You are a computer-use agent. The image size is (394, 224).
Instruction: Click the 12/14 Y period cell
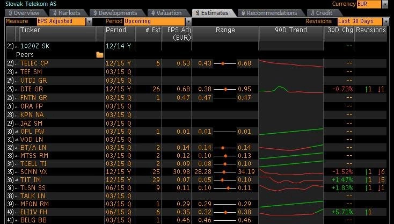(118, 46)
